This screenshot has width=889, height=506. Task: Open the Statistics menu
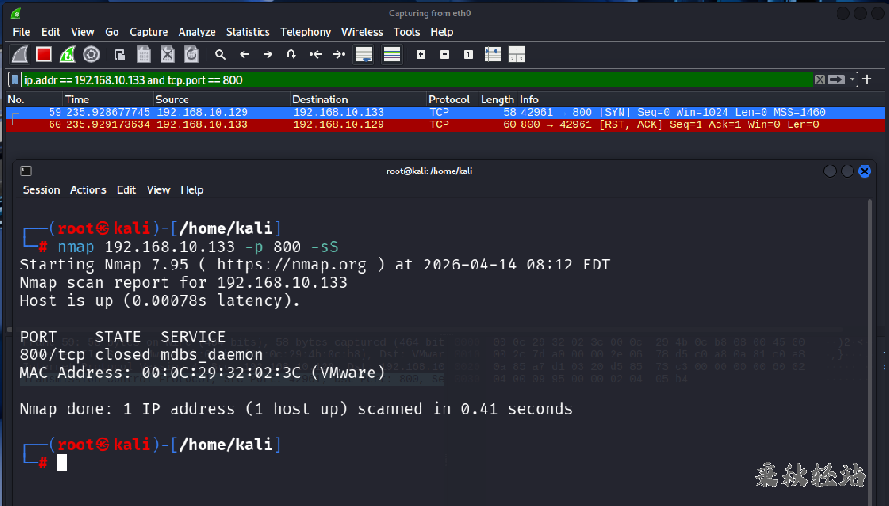click(x=247, y=32)
